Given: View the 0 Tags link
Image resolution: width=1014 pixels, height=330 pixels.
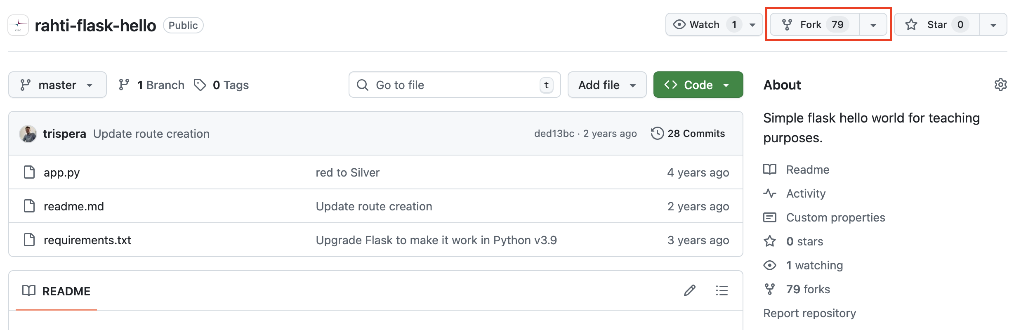Looking at the screenshot, I should coord(222,85).
